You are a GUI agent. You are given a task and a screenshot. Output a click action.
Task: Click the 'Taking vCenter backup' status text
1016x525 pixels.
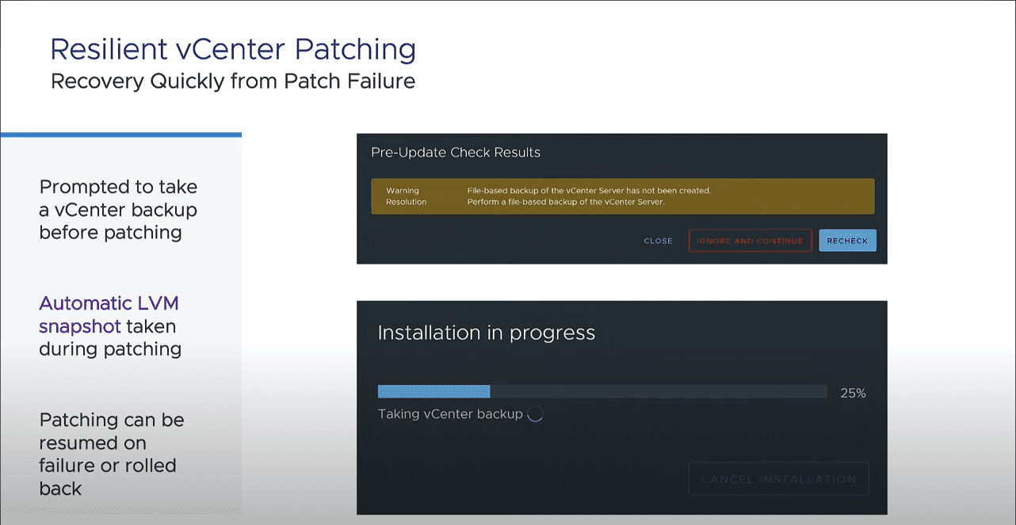pos(450,414)
